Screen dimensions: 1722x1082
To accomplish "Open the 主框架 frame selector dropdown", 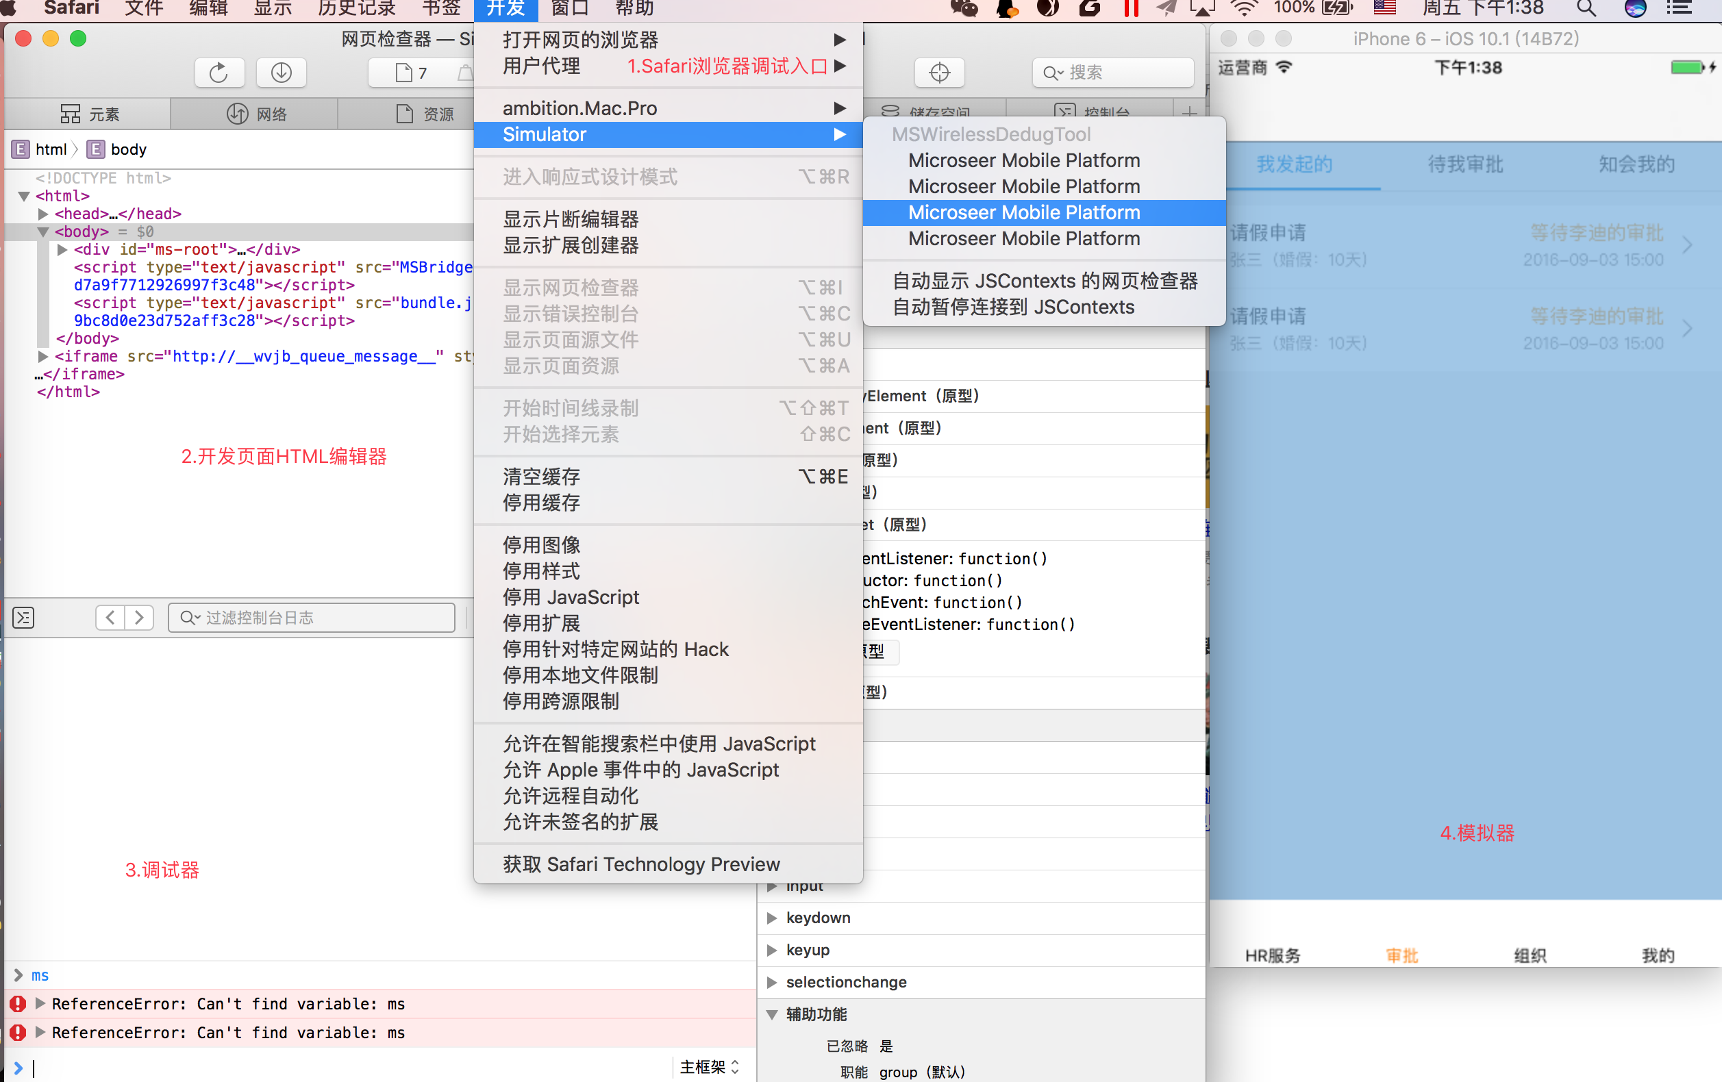I will pyautogui.click(x=710, y=1067).
